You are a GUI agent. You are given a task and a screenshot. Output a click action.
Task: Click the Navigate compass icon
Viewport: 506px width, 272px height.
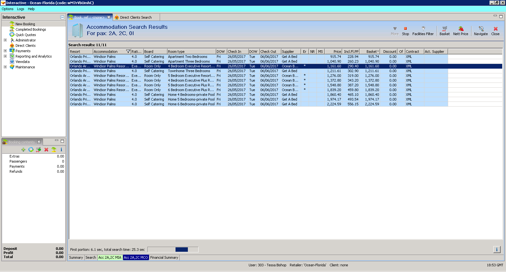pos(481,31)
